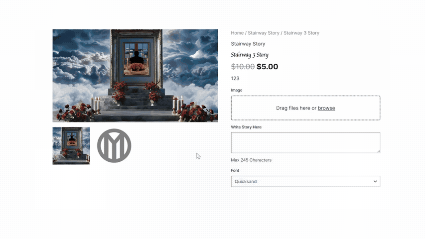Click the Image field label

tap(237, 90)
